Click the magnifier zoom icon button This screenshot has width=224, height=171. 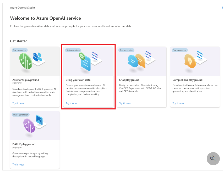coord(213,159)
